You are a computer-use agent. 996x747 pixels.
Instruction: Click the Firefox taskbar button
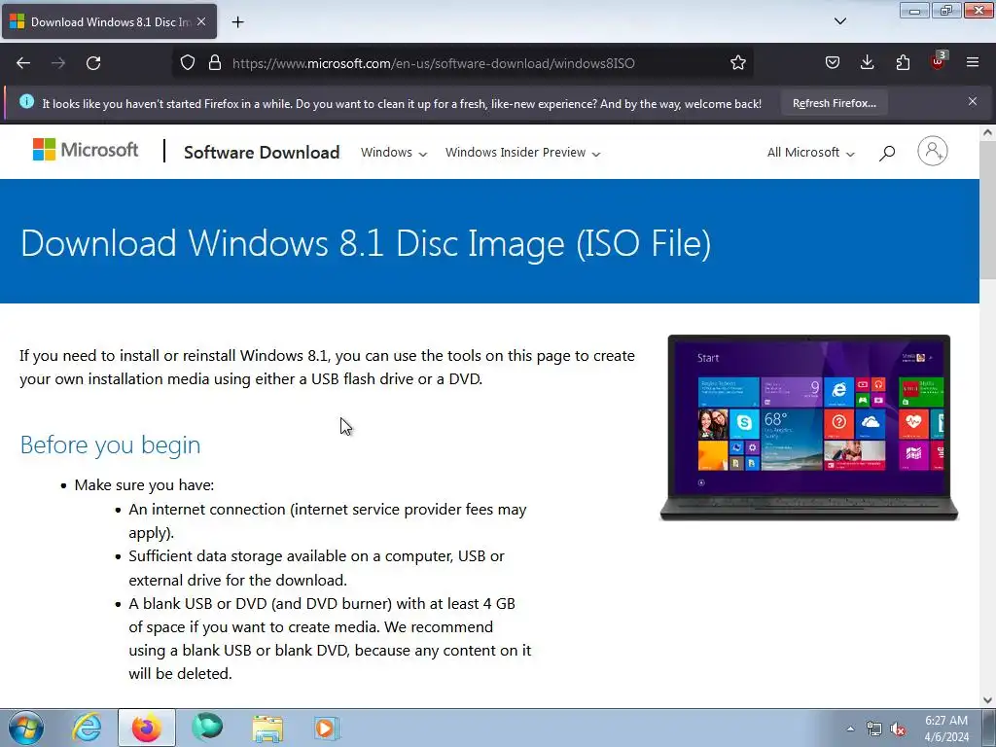147,728
